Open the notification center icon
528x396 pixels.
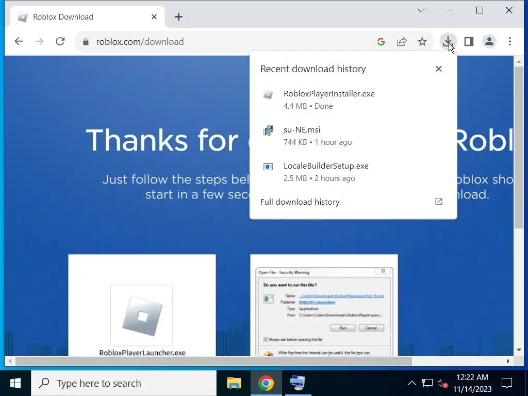pyautogui.click(x=507, y=383)
